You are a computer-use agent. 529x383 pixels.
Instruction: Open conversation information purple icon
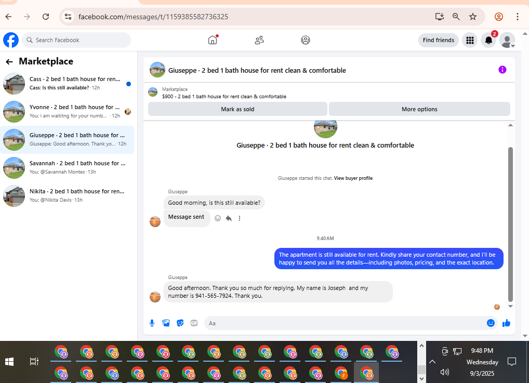tap(502, 70)
